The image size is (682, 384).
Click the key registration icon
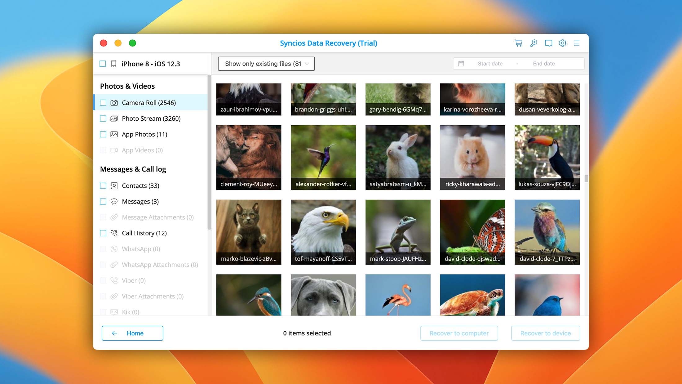tap(534, 43)
